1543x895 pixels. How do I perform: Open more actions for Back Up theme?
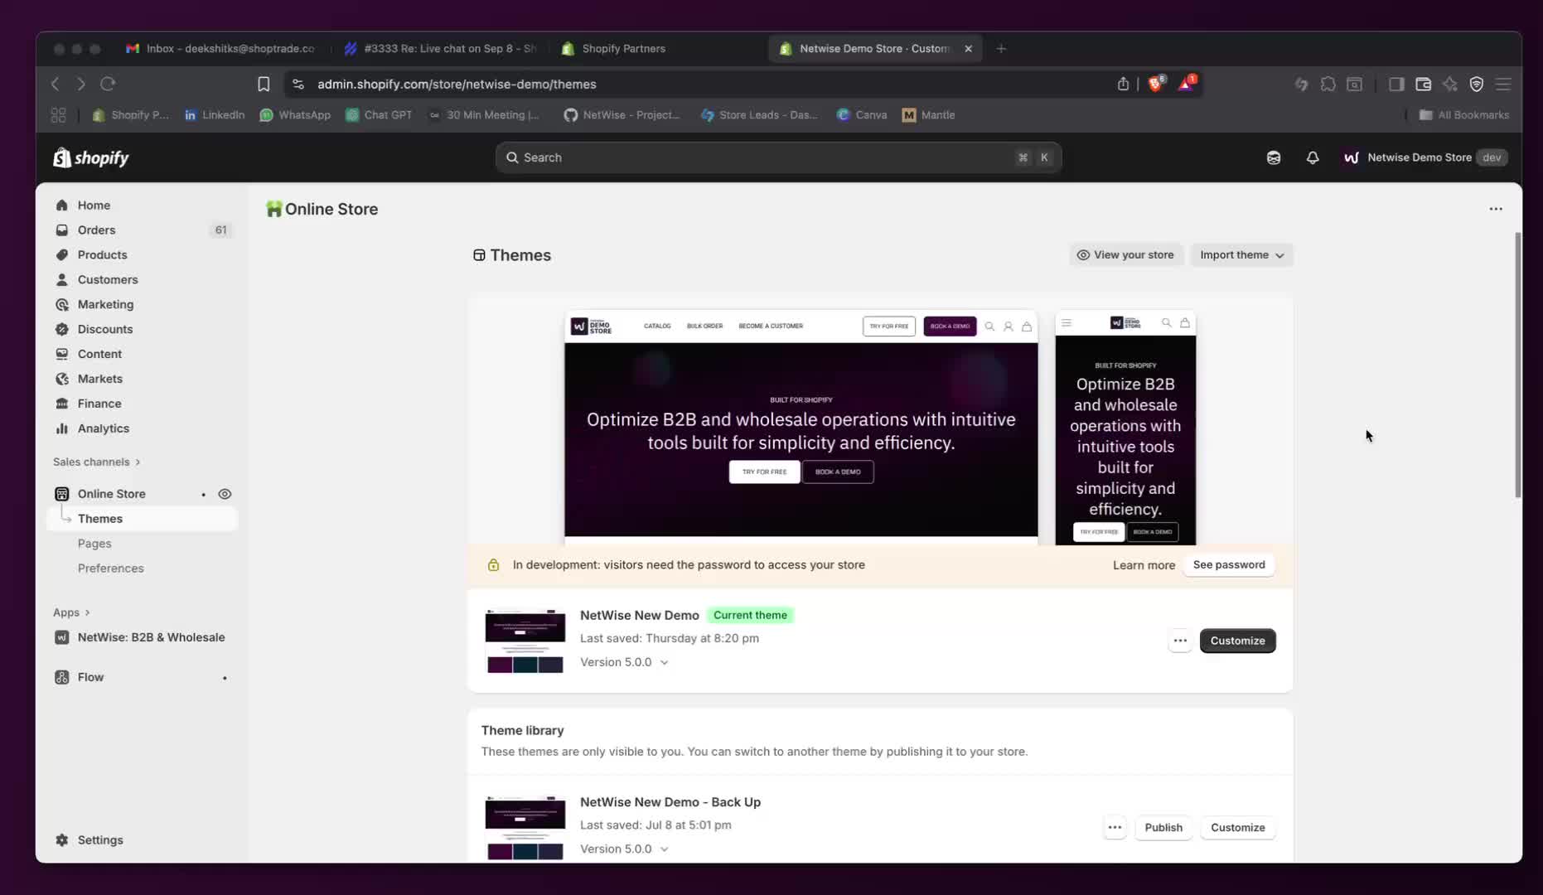[1115, 827]
